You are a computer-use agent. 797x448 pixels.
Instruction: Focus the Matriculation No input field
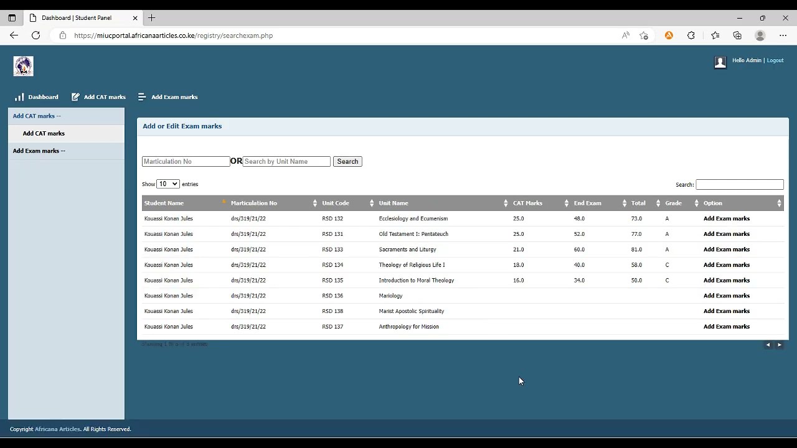click(x=186, y=161)
